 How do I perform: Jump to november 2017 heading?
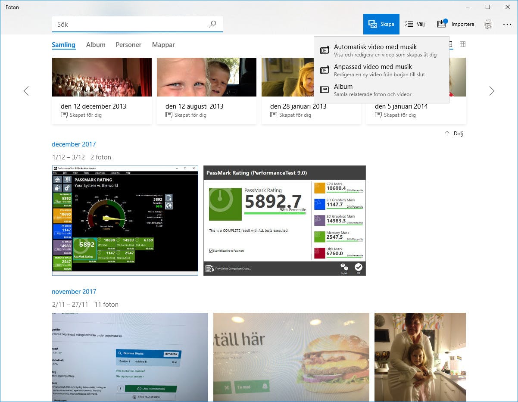[x=74, y=292]
